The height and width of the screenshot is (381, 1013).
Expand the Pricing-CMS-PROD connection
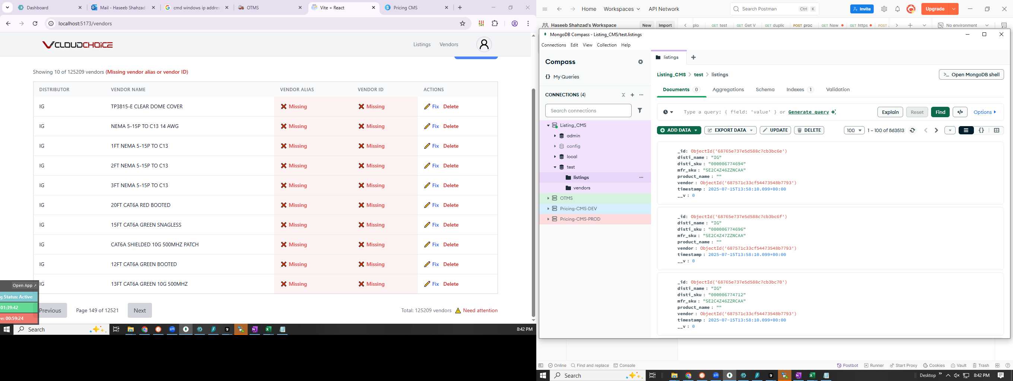click(x=548, y=219)
